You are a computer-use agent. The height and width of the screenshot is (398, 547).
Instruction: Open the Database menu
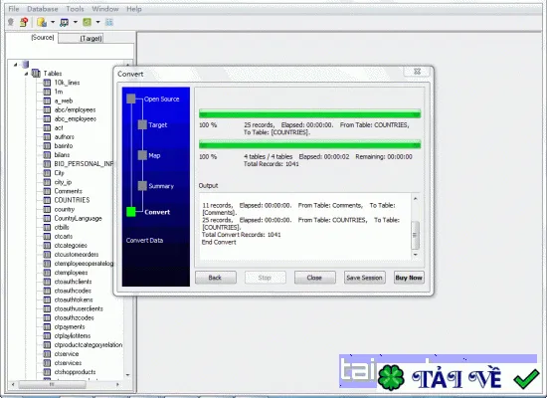tap(43, 9)
